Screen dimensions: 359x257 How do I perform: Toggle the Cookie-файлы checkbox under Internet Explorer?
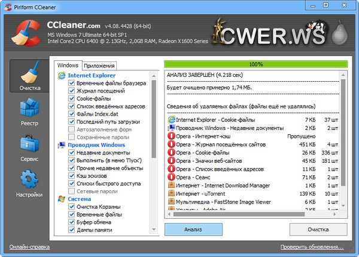(x=71, y=98)
